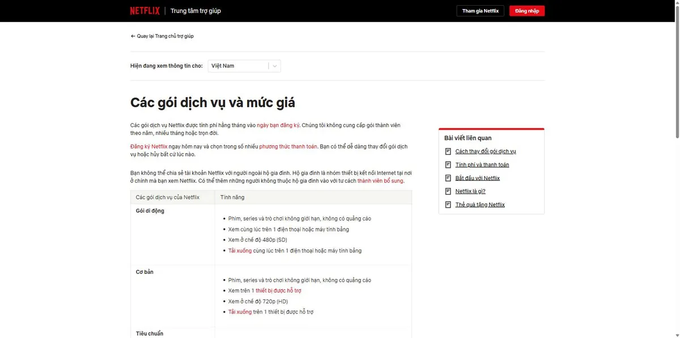Screen dimensions: 680x338
Task: Open Tải xuống link in Gói di động row
Action: pos(240,251)
